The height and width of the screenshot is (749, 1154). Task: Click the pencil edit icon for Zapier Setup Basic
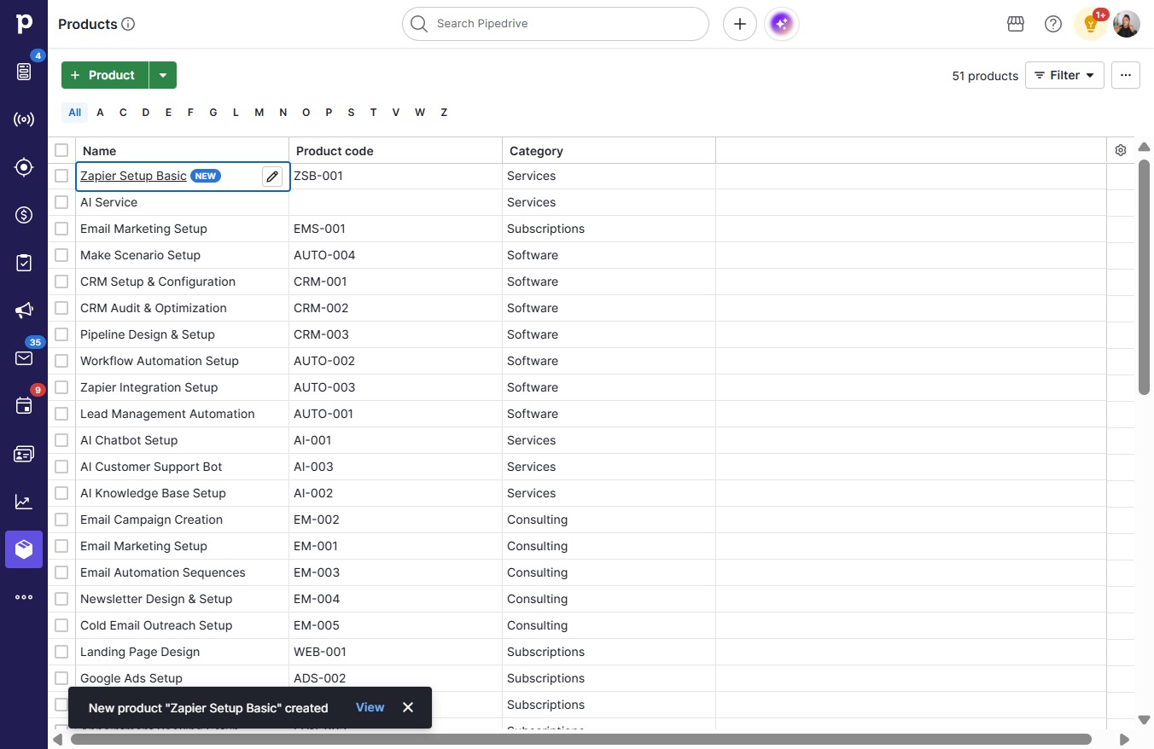pyautogui.click(x=272, y=177)
